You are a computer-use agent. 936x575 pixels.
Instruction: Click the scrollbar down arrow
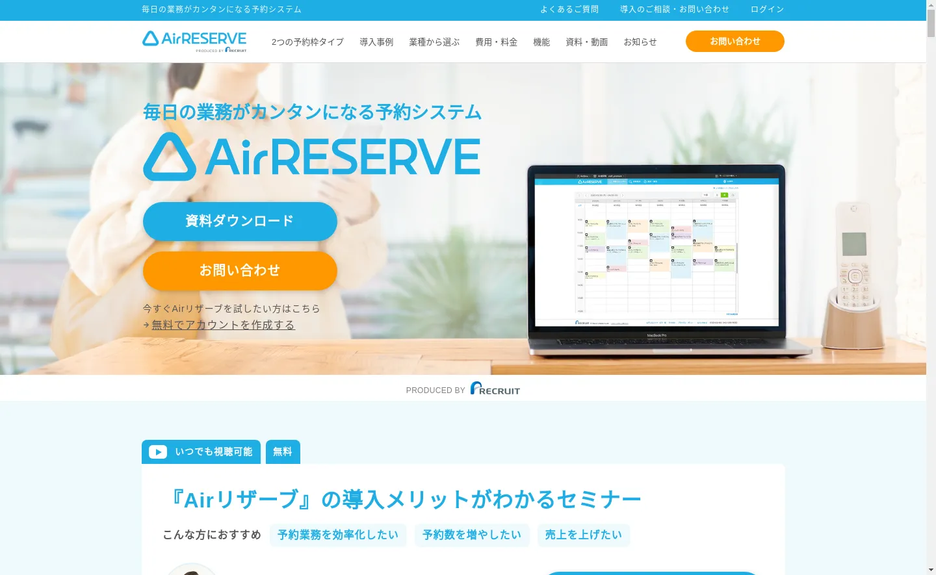point(931,570)
